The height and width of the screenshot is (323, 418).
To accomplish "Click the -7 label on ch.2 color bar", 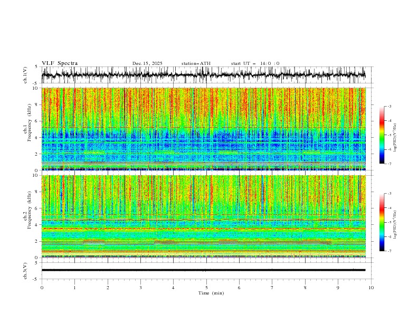I will click(x=389, y=251).
